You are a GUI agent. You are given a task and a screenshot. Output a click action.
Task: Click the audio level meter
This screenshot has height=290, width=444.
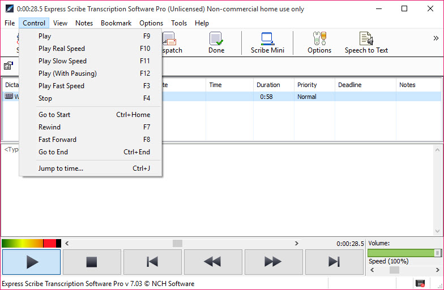point(32,243)
